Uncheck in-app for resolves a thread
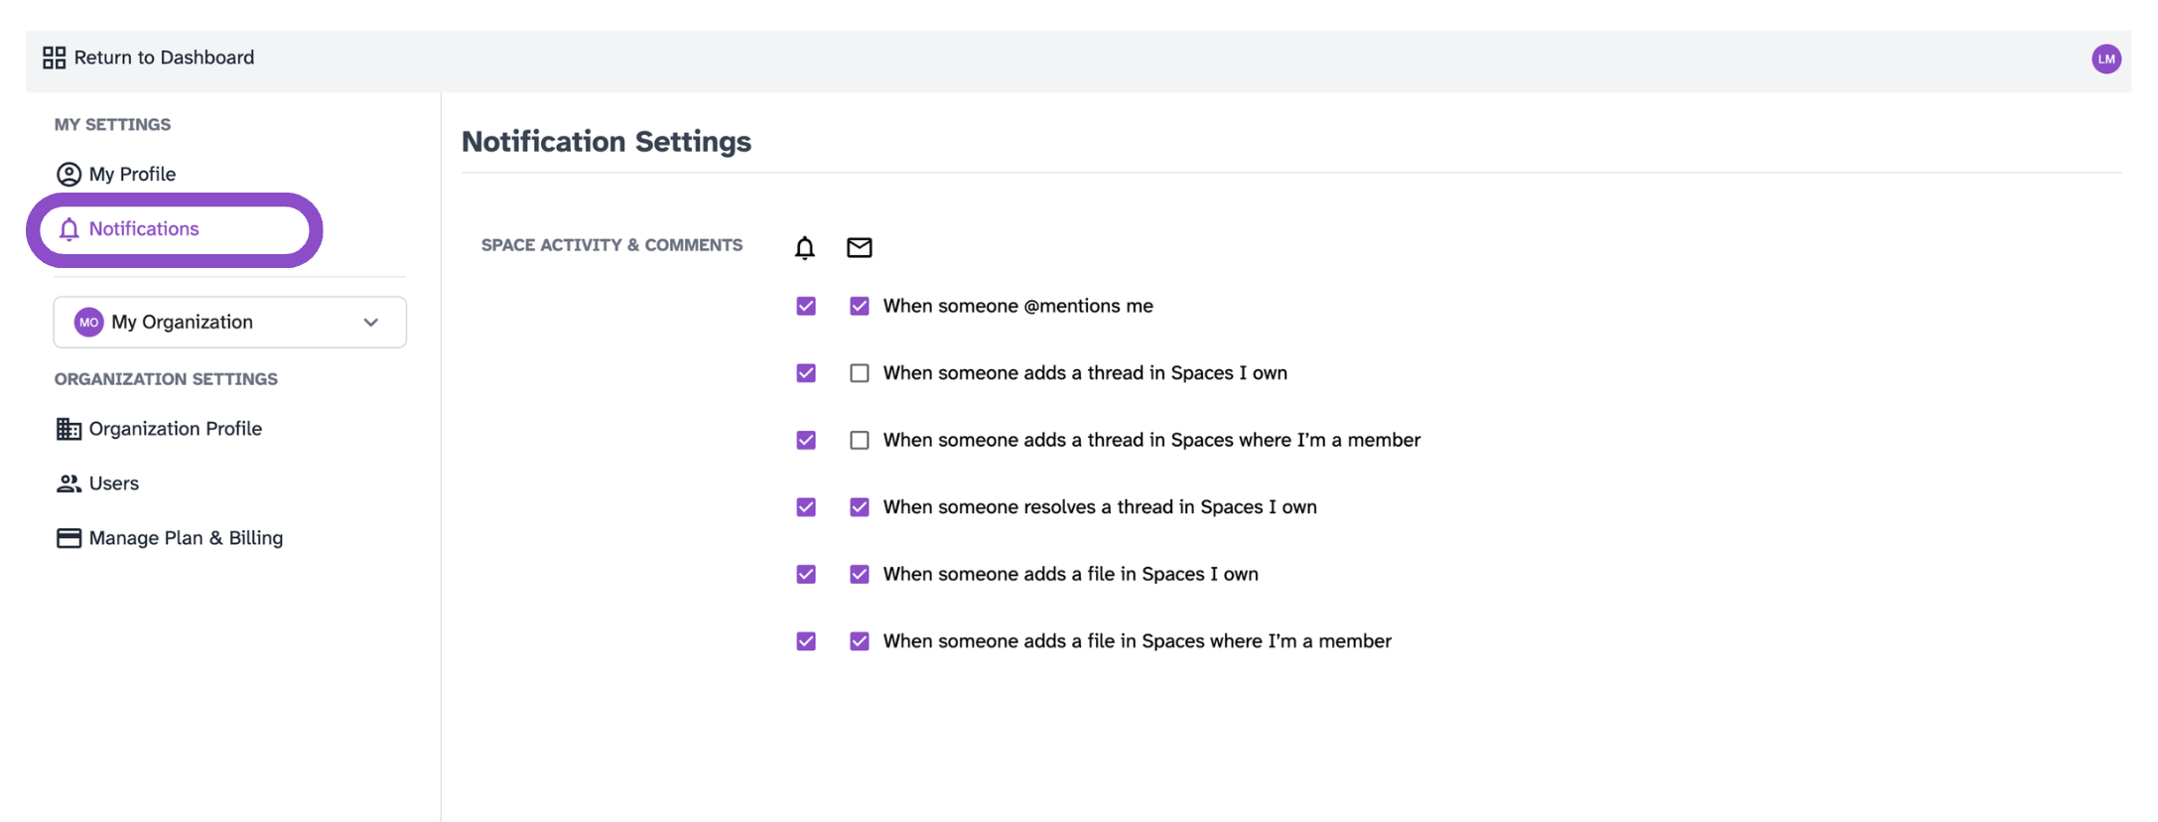 tap(806, 507)
